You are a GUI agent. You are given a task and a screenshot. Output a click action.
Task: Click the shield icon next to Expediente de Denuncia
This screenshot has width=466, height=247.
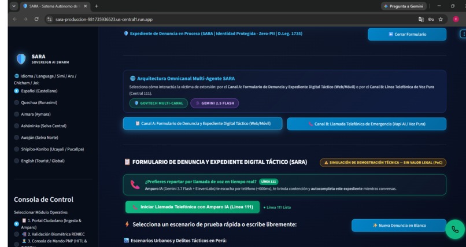point(126,34)
